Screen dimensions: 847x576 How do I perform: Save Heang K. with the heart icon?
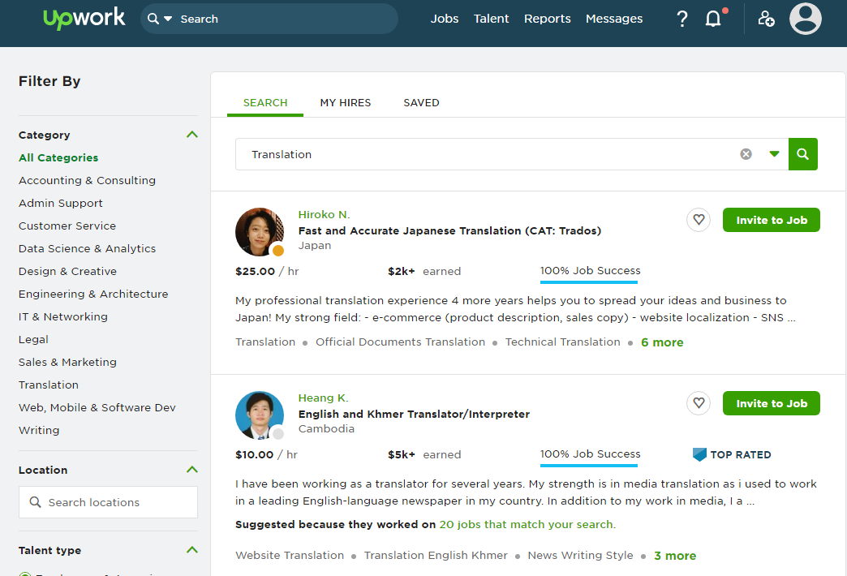coord(699,403)
